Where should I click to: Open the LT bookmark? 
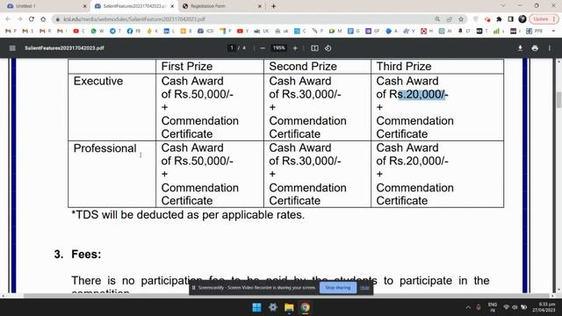[x=464, y=32]
